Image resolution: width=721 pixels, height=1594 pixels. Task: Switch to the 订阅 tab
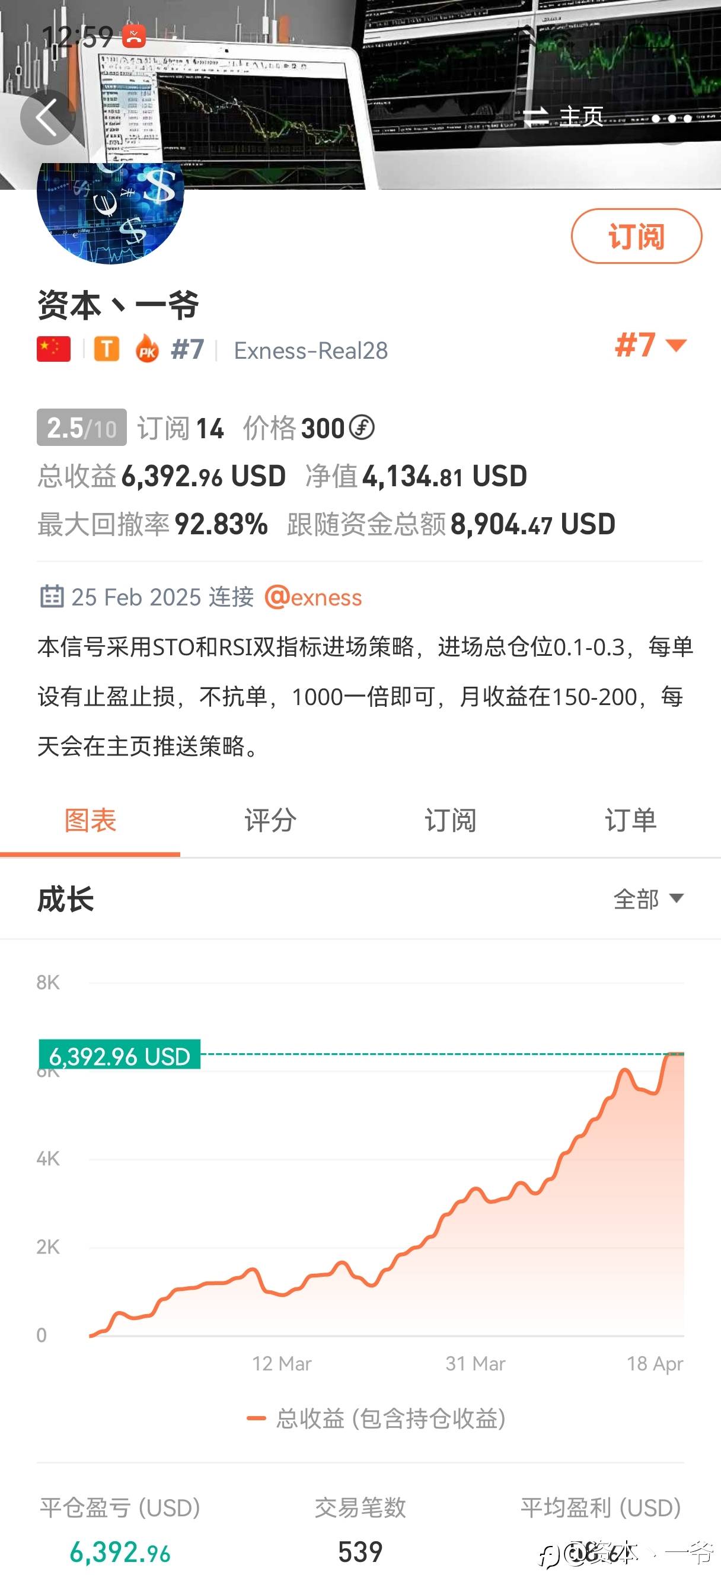pyautogui.click(x=451, y=821)
